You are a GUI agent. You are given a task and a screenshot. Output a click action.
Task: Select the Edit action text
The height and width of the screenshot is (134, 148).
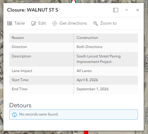pyautogui.click(x=42, y=23)
